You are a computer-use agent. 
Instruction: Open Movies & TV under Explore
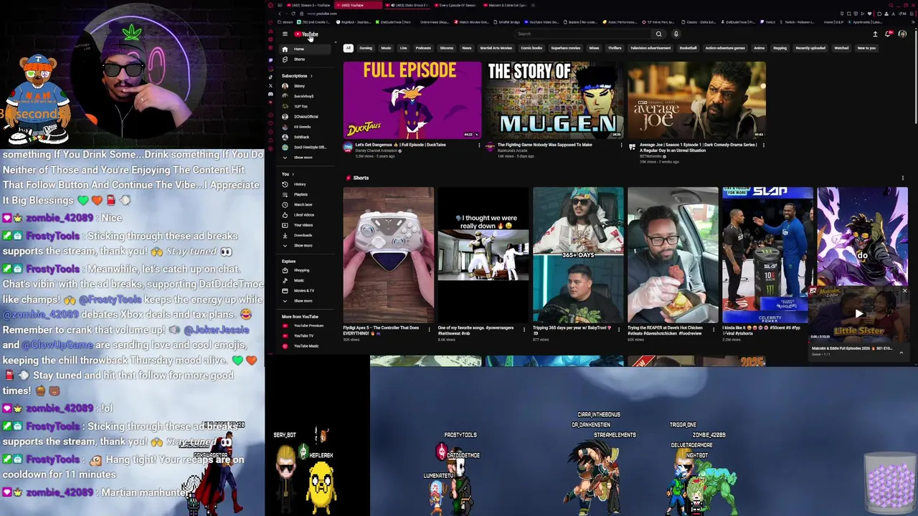point(306,290)
